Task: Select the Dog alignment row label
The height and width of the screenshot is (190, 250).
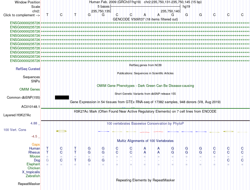Action: 37,160
